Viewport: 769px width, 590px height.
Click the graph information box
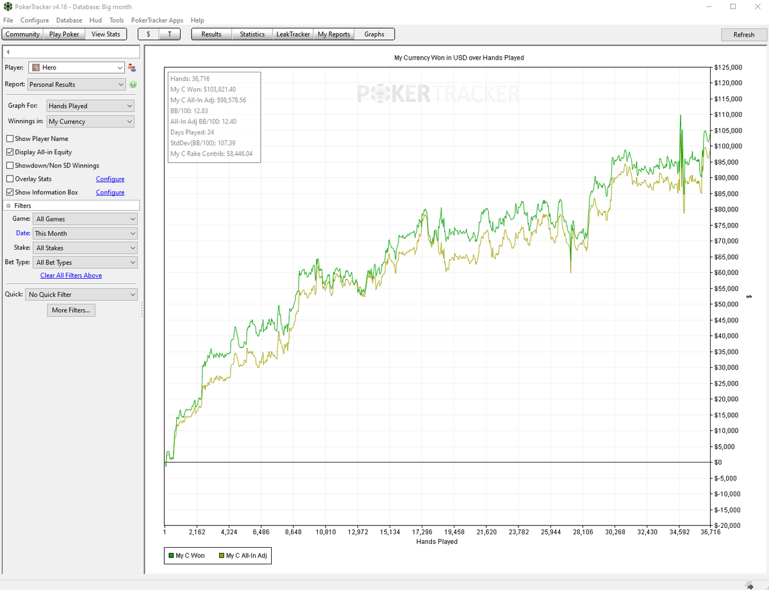214,117
